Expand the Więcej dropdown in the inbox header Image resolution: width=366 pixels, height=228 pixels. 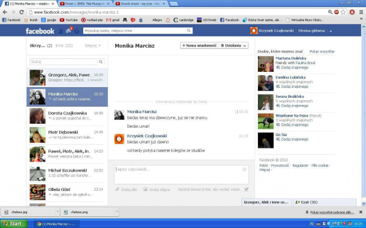[x=93, y=45]
